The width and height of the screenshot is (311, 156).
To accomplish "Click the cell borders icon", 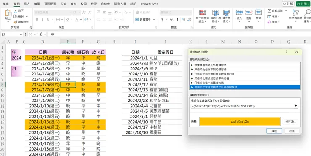I will (x=58, y=20).
